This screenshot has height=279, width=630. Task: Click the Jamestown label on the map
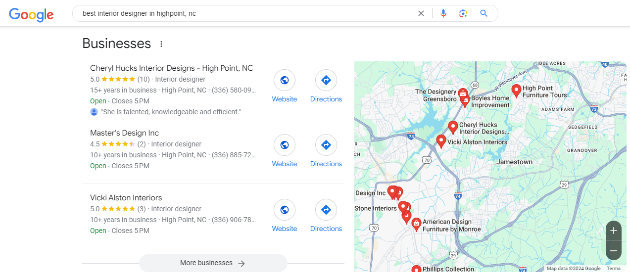click(514, 162)
